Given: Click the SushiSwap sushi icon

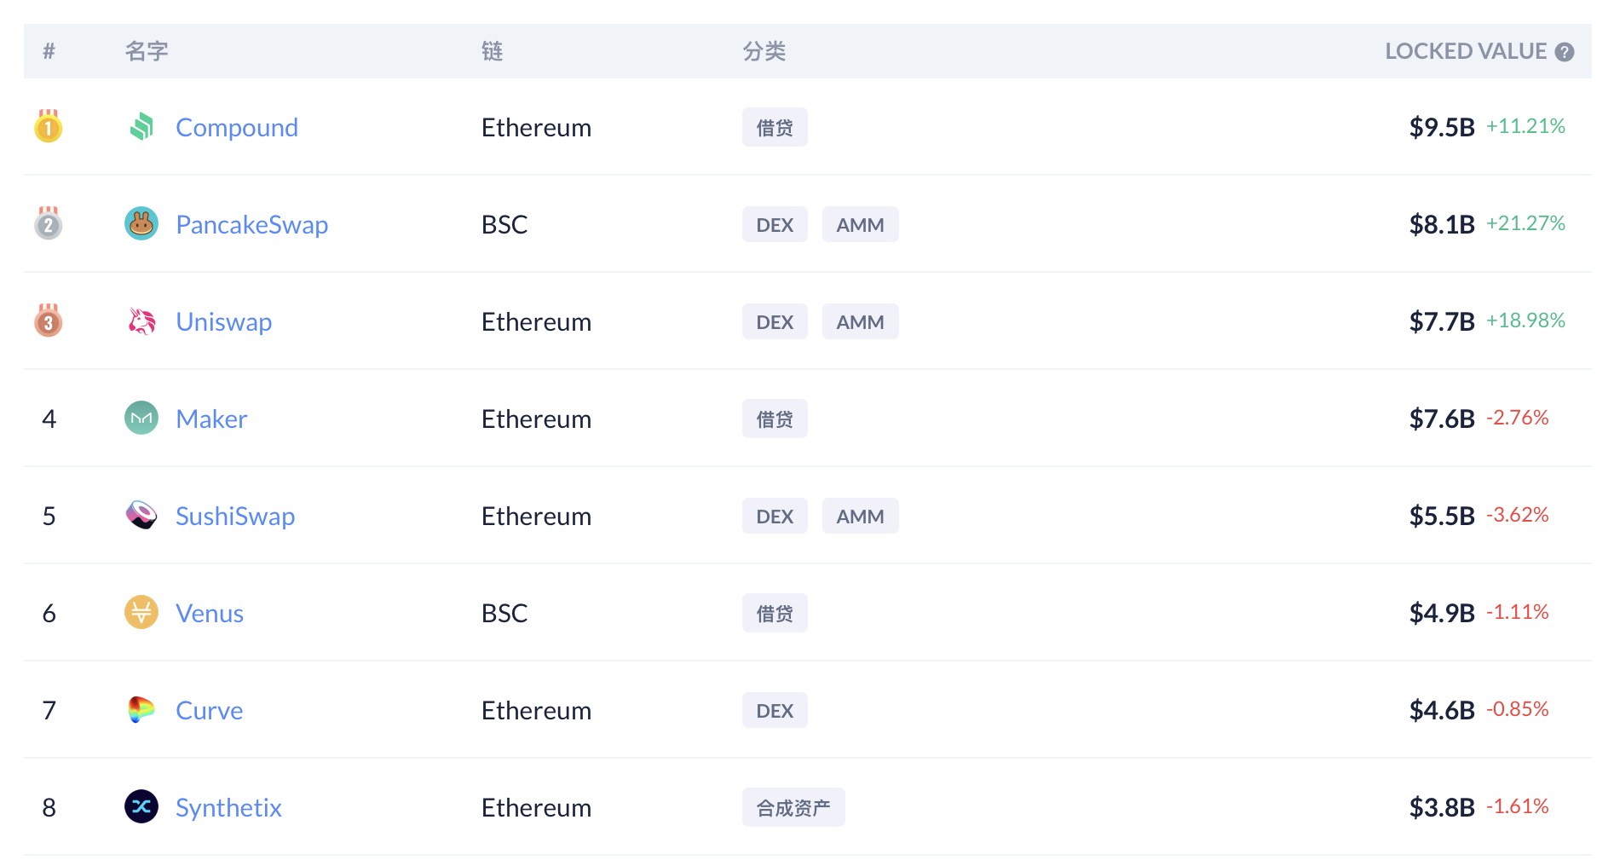Looking at the screenshot, I should tap(141, 516).
